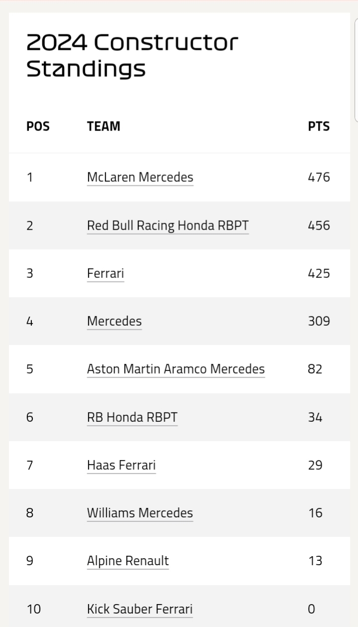
Task: Open the Williams Mercedes team link
Action: 139,513
